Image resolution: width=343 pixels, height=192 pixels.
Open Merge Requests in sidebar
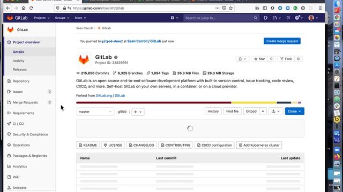(x=25, y=102)
